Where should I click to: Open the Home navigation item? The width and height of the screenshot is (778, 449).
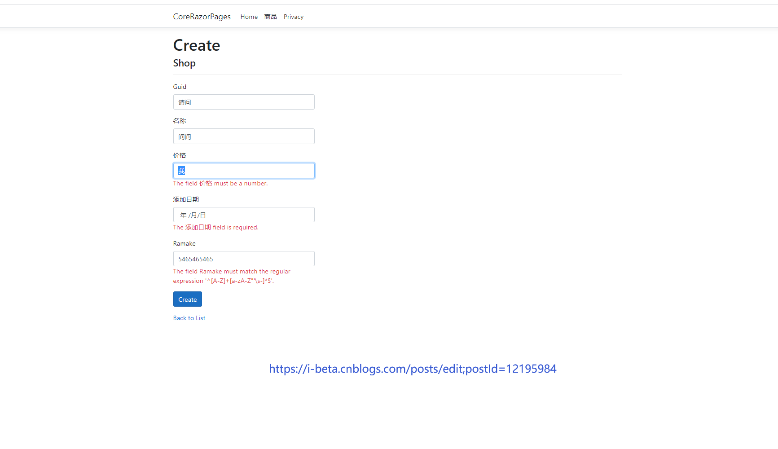click(249, 17)
